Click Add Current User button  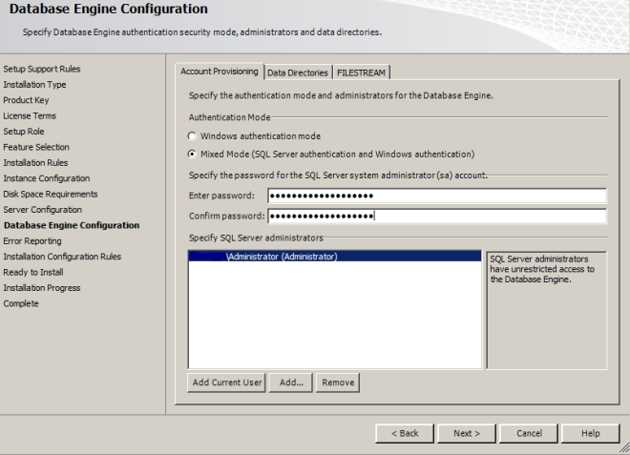point(226,383)
